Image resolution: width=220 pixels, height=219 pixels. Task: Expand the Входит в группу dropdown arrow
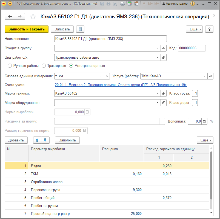pyautogui.click(x=158, y=48)
